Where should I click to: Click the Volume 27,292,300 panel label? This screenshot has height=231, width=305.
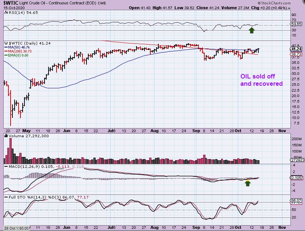[x=28, y=136]
